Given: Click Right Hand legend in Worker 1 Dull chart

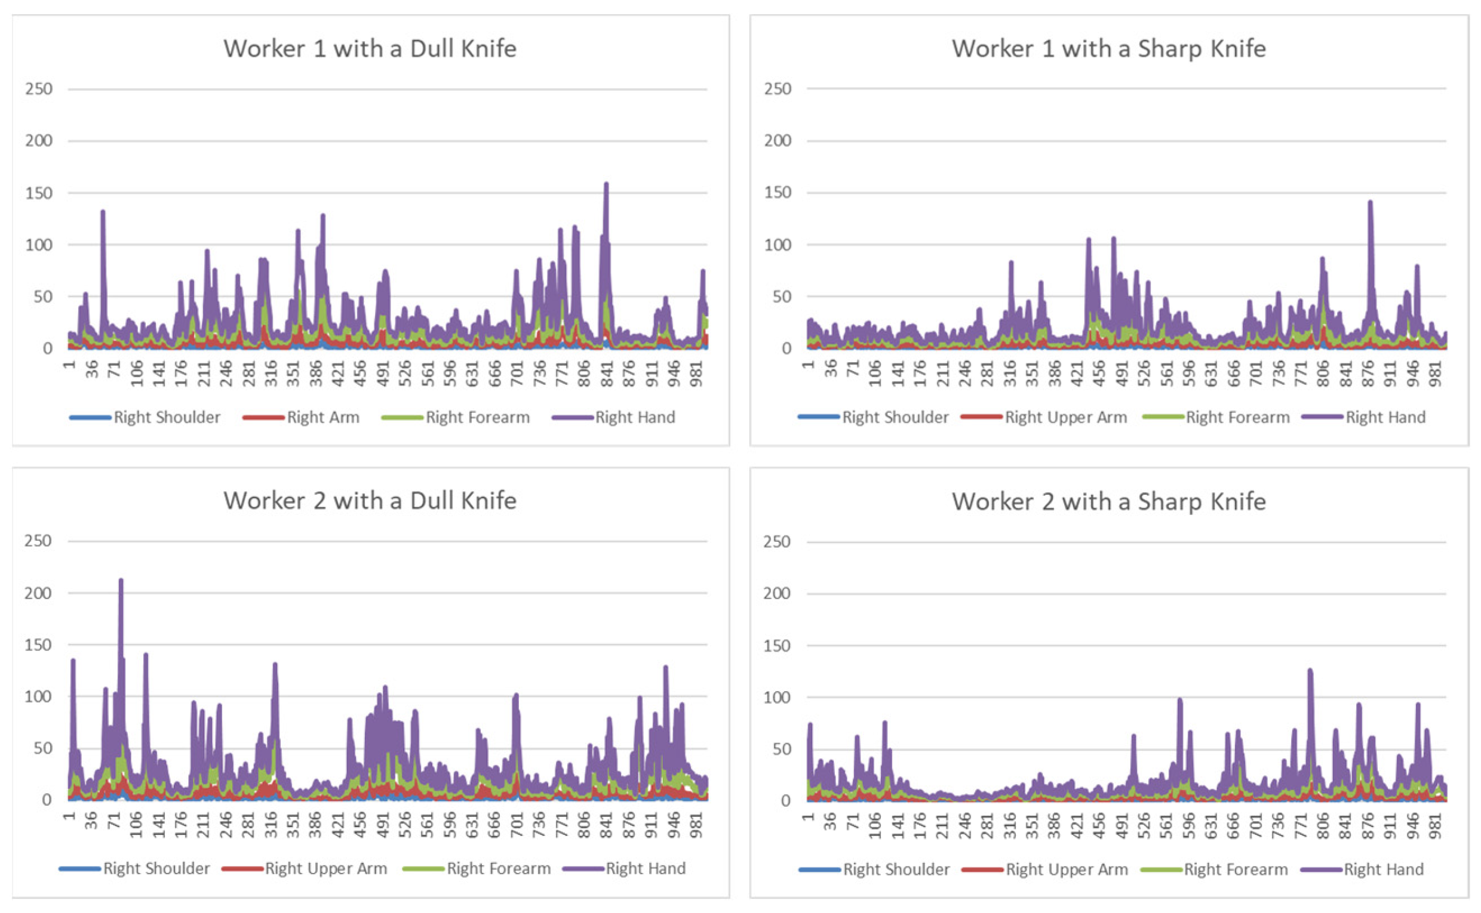Looking at the screenshot, I should click(634, 417).
